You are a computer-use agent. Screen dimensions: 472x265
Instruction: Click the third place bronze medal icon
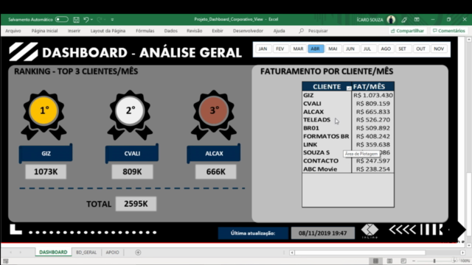[214, 115]
